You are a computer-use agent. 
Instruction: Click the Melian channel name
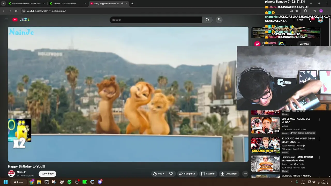[x=284, y=126]
